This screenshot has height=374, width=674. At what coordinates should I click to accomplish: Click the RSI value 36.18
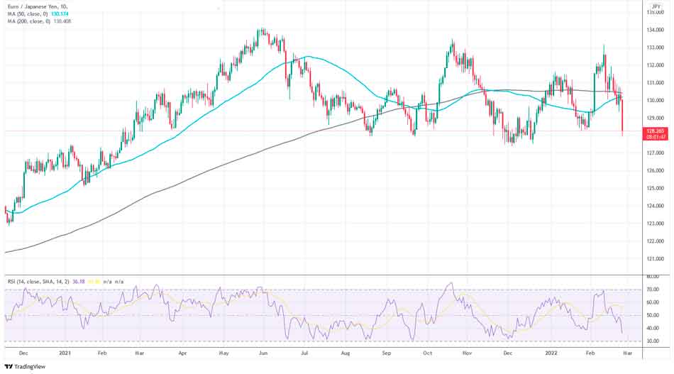79,282
